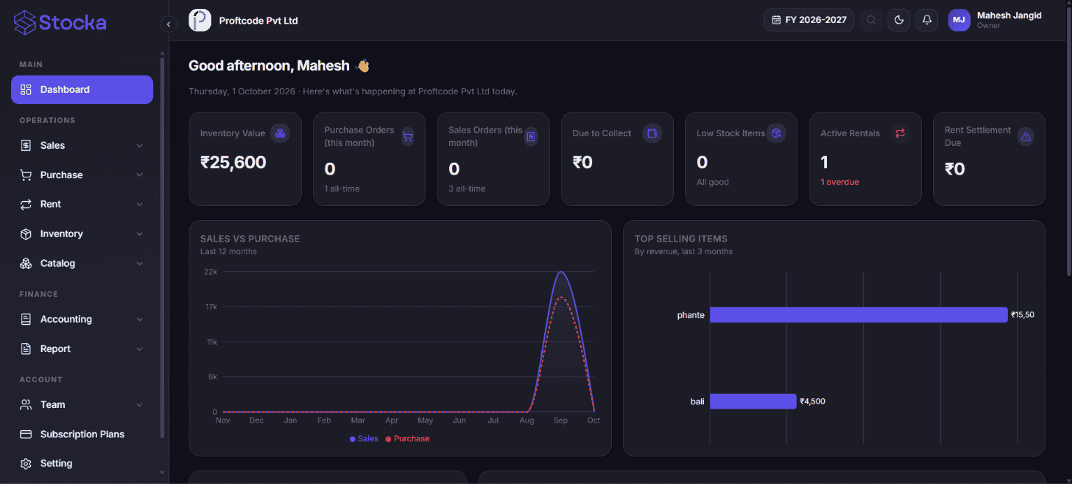Click the Rent Settlement Due warning icon
The height and width of the screenshot is (484, 1072).
click(1026, 137)
